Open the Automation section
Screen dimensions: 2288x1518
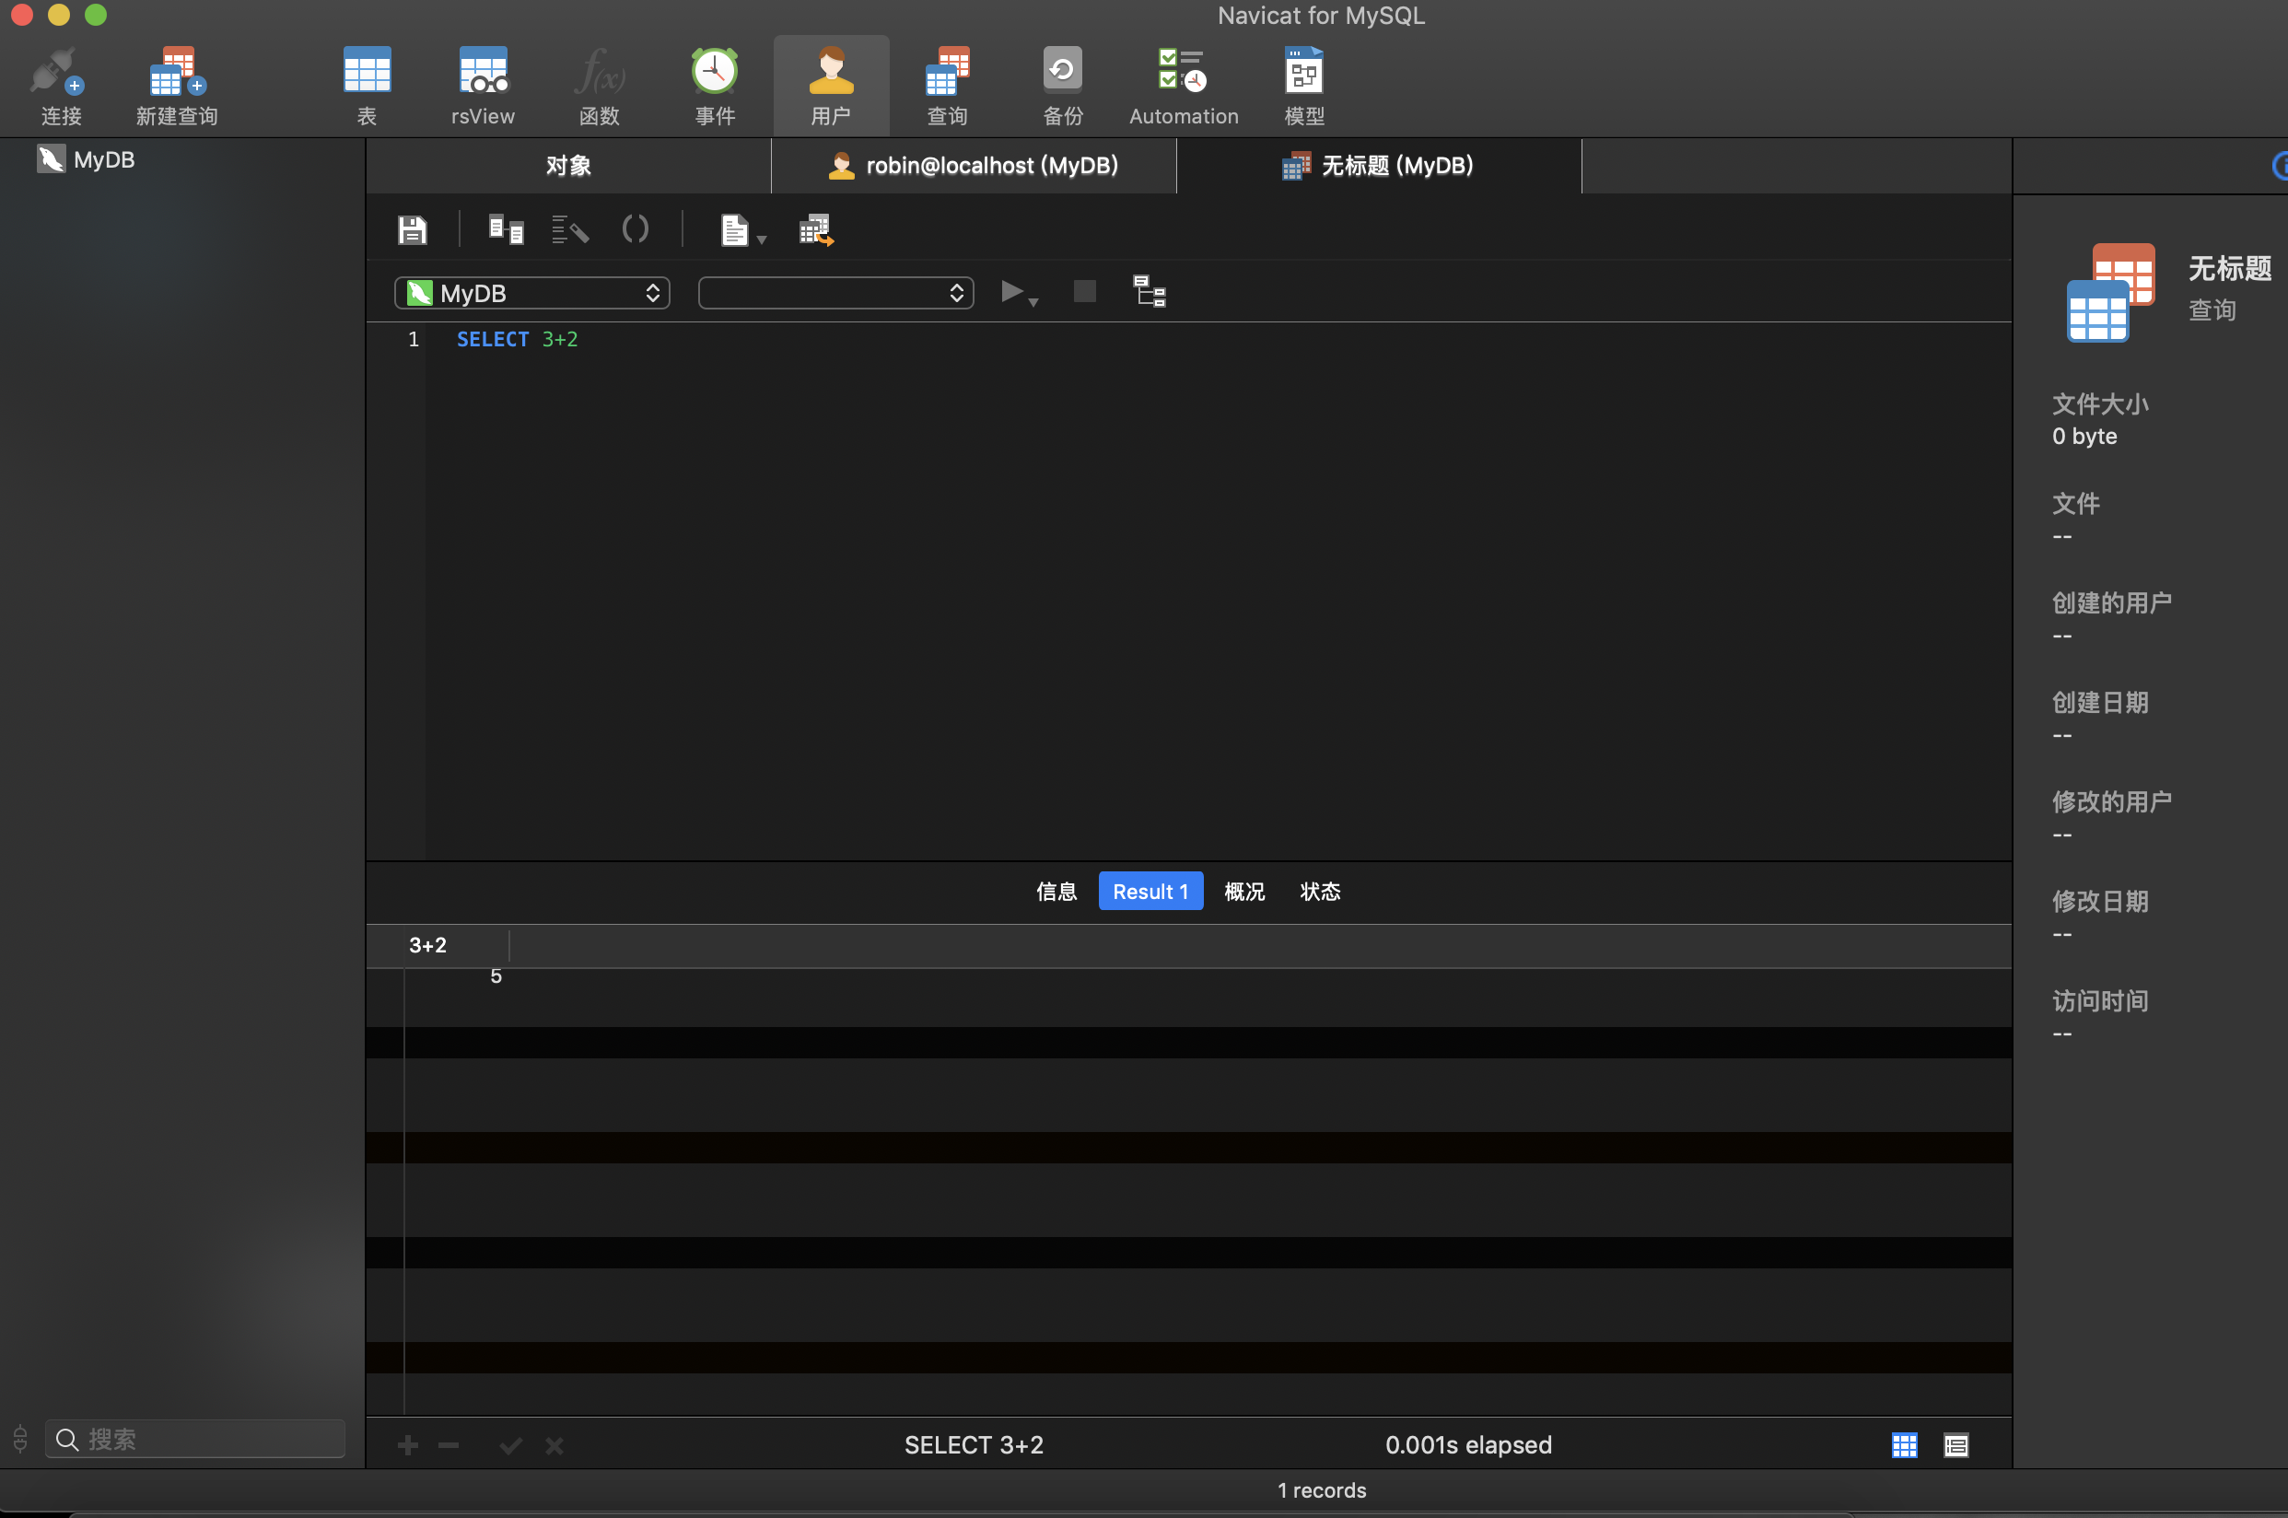tap(1183, 85)
